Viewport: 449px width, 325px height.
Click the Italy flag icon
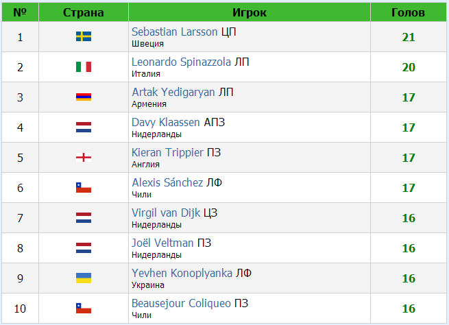click(x=84, y=67)
